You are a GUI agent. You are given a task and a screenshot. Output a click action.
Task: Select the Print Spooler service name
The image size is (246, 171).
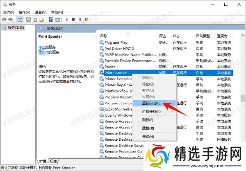point(116,73)
